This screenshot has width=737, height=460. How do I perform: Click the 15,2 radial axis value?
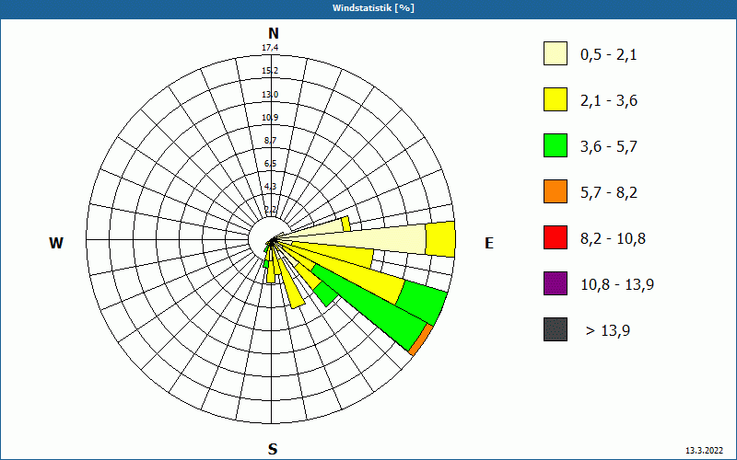click(x=270, y=71)
